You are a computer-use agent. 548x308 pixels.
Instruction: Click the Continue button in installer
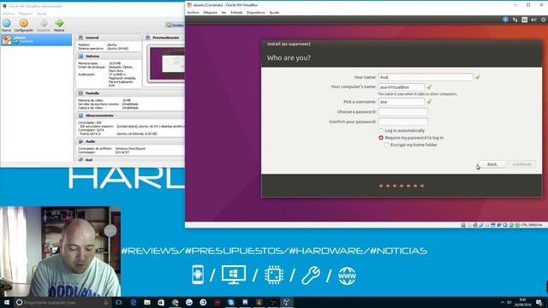click(522, 164)
